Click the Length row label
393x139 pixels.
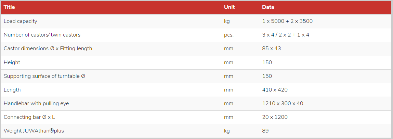pyautogui.click(x=12, y=90)
